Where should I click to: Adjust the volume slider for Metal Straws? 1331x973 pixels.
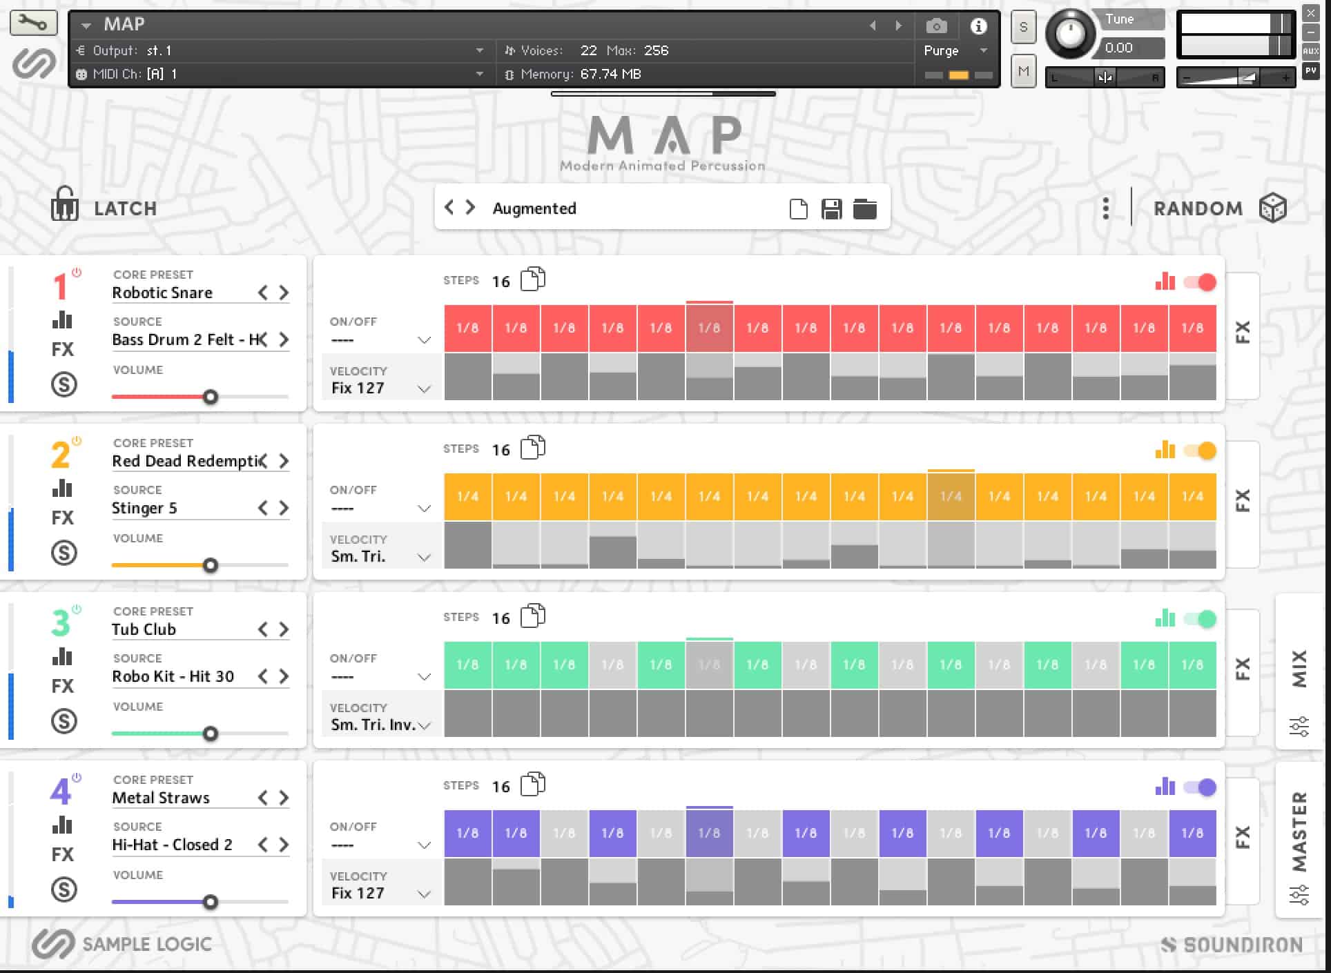[211, 902]
